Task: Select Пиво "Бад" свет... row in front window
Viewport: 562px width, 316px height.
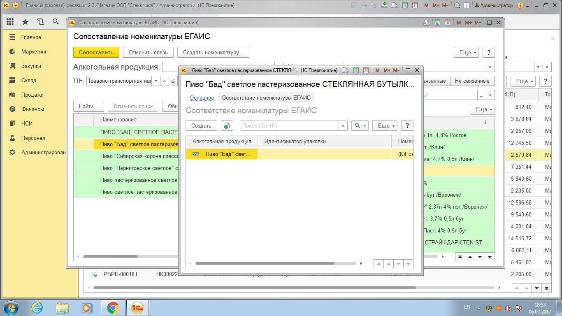Action: click(300, 154)
